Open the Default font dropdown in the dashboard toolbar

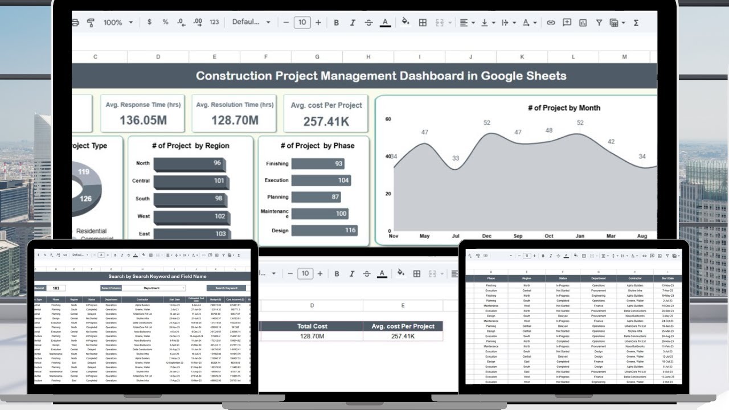coord(251,22)
